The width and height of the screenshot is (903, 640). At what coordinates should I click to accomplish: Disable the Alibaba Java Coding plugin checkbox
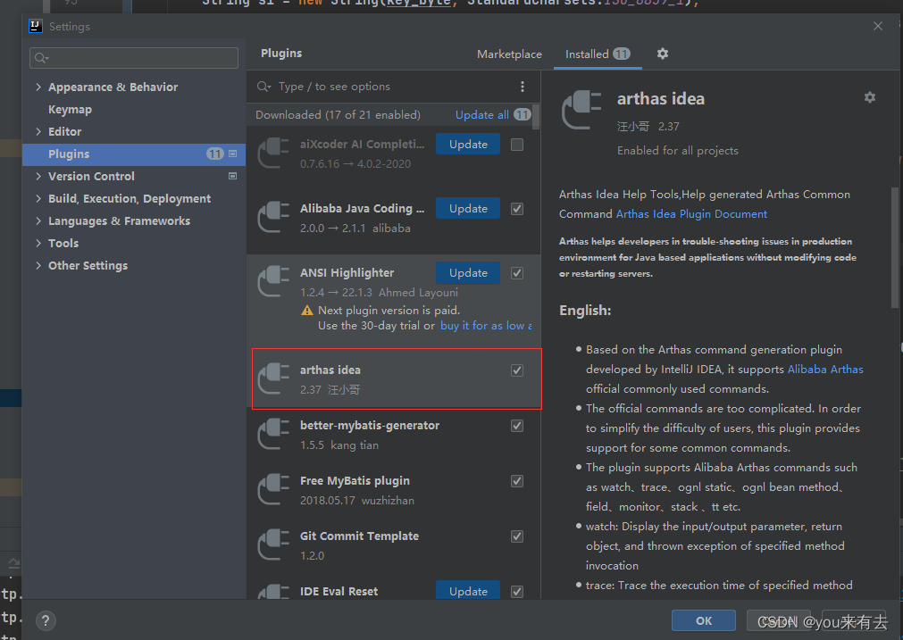point(517,209)
